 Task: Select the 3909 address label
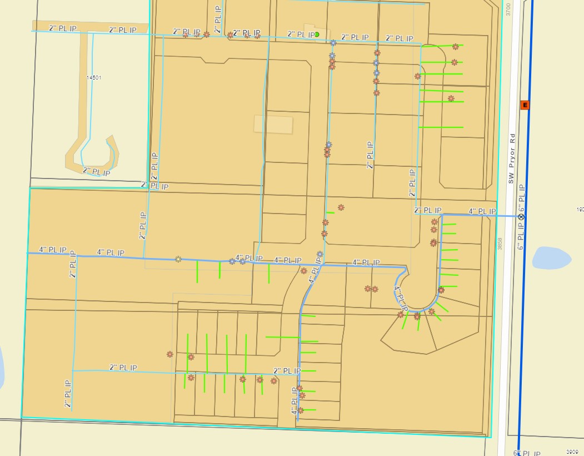[x=573, y=452]
